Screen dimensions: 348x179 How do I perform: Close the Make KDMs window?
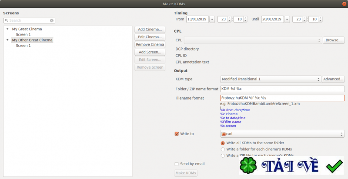pos(344,4)
